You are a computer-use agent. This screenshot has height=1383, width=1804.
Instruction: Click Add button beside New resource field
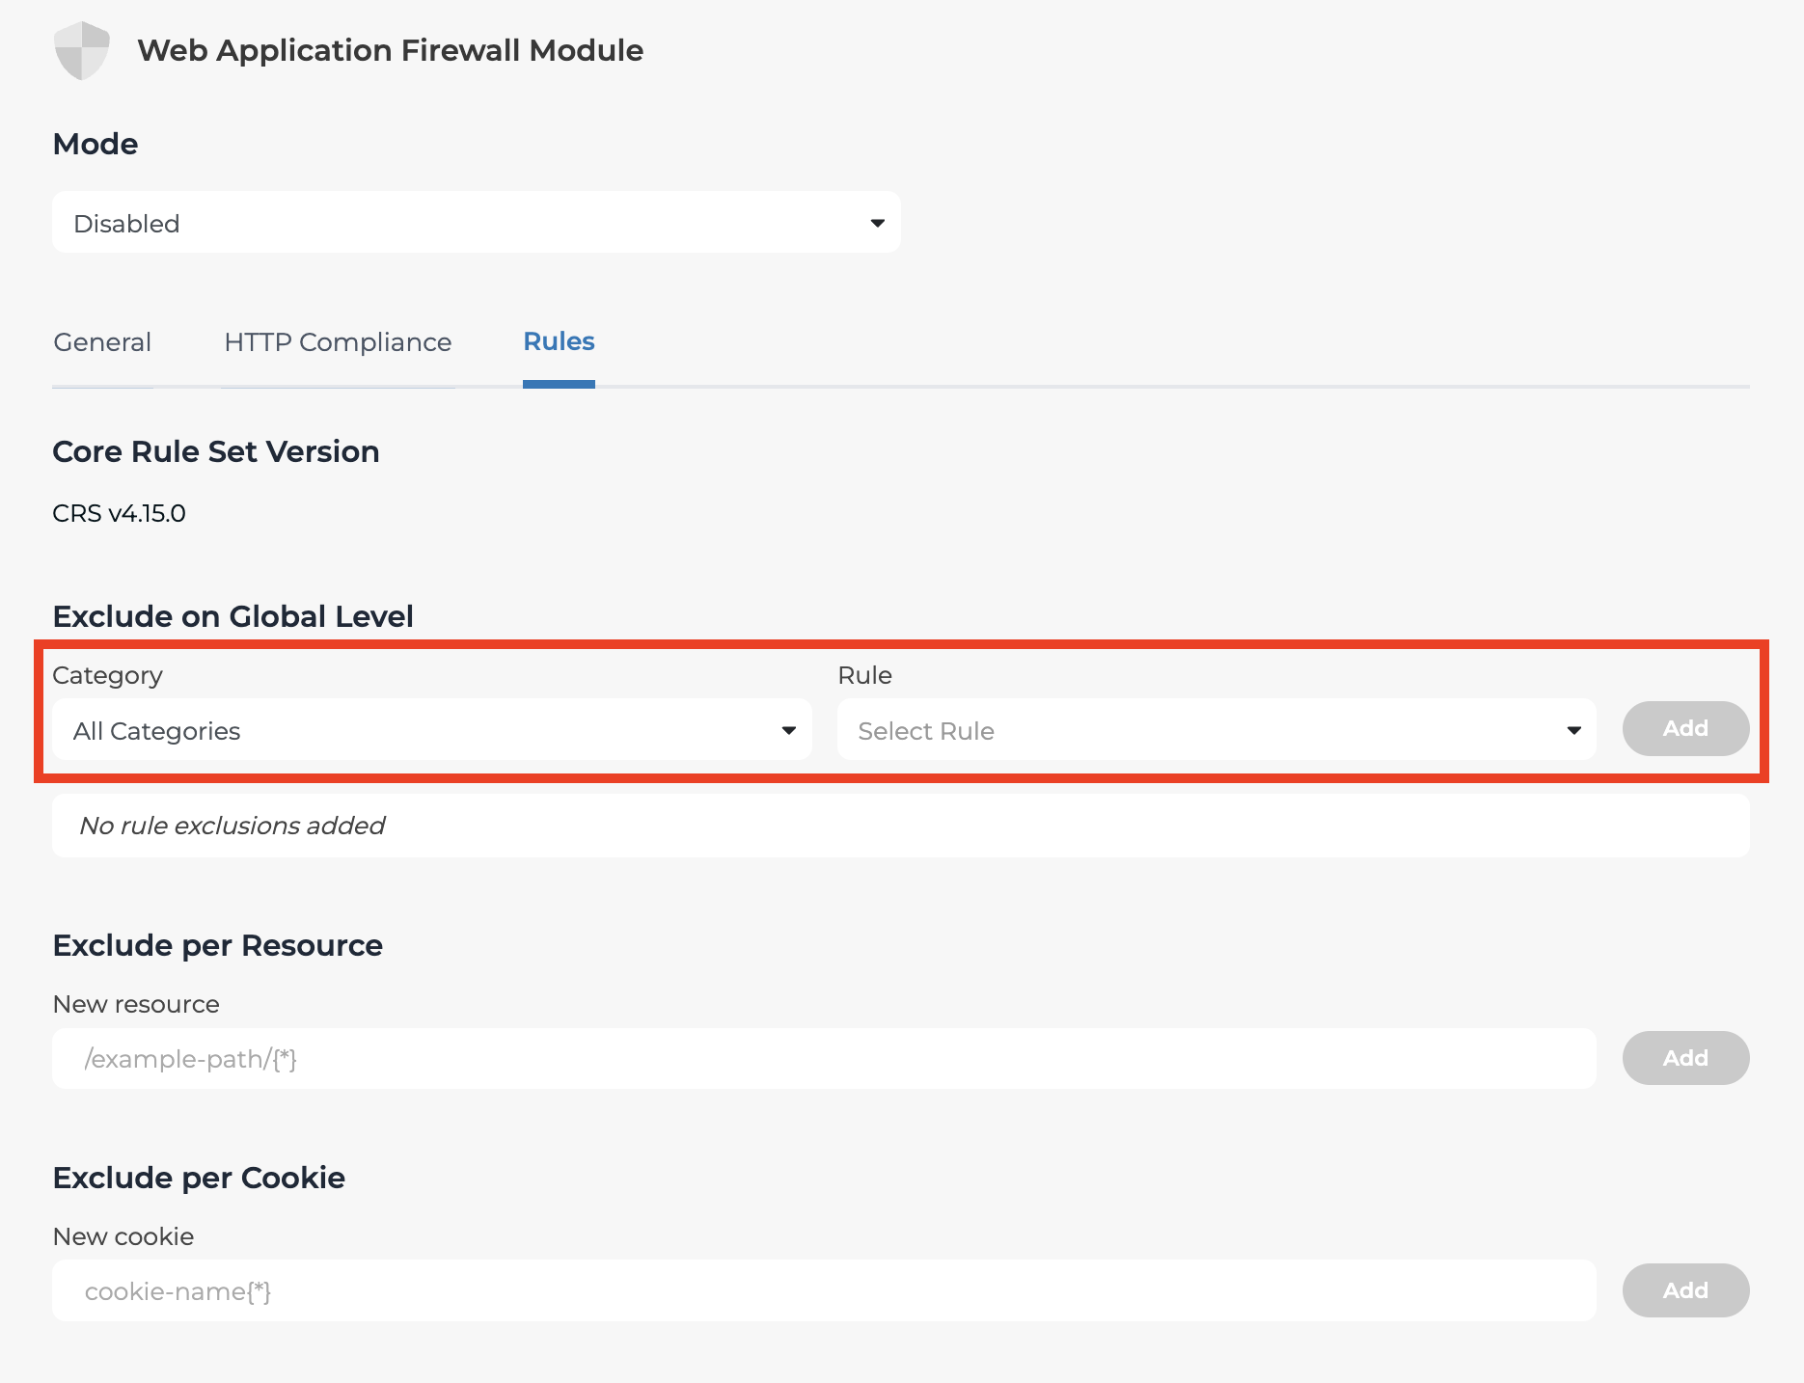pyautogui.click(x=1685, y=1058)
